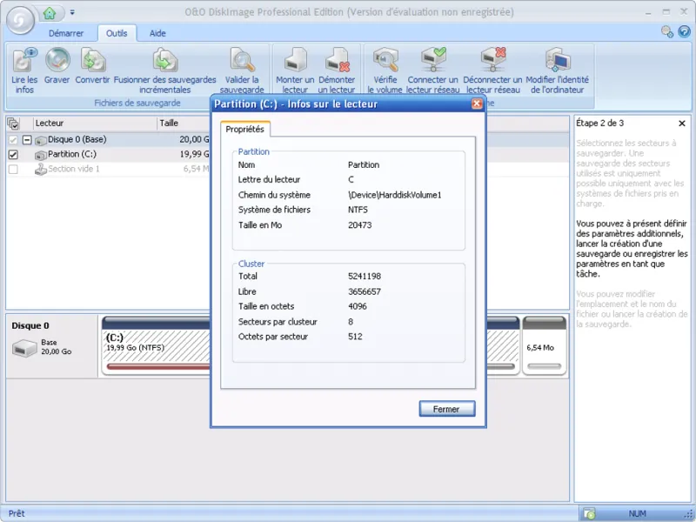Click the 5241198 total cluster value
696x522 pixels.
tap(365, 276)
